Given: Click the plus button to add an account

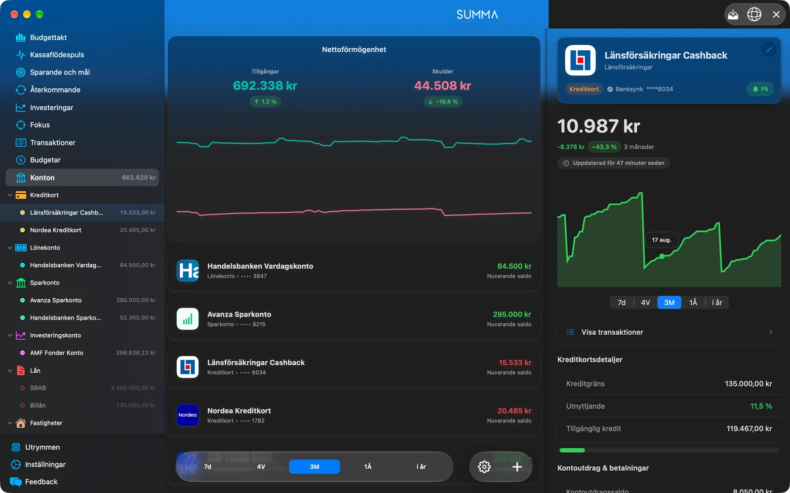Looking at the screenshot, I should pos(517,467).
